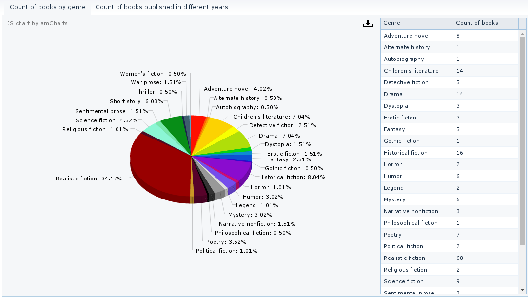The height and width of the screenshot is (298, 528).
Task: Click the label 'Legend: 1.01%'
Action: (x=257, y=205)
